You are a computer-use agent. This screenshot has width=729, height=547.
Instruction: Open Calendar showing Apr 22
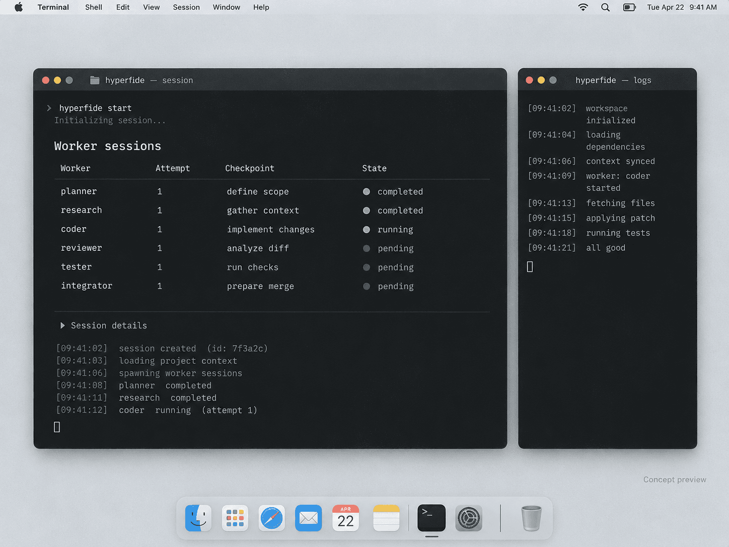[346, 518]
